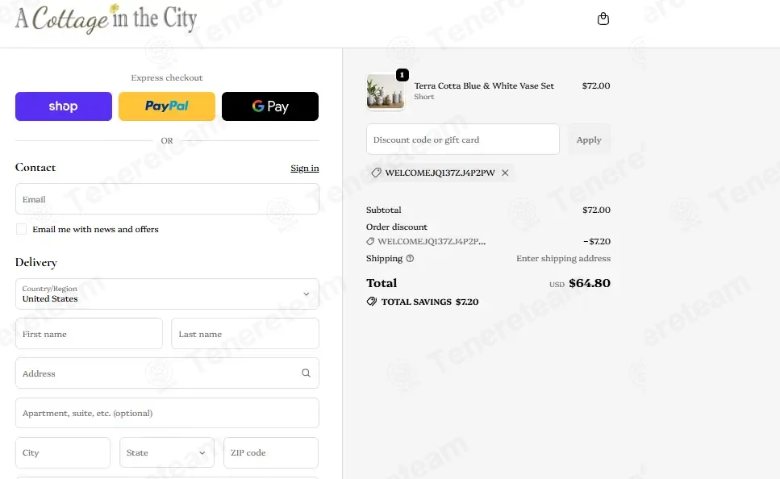This screenshot has height=479, width=780.
Task: Click the Short variant label
Action: pyautogui.click(x=424, y=97)
